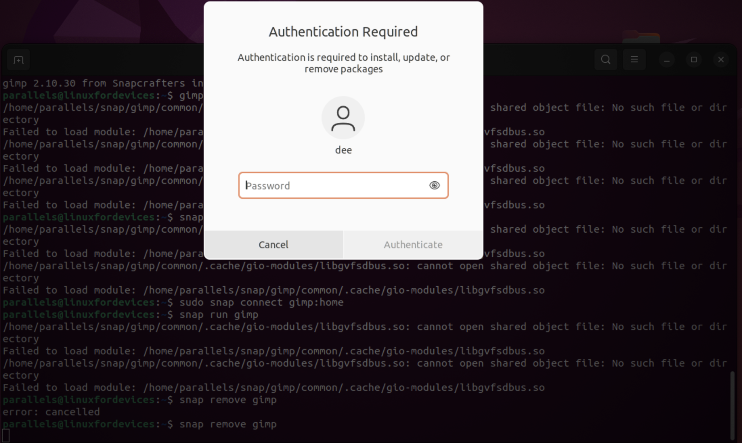The image size is (742, 443).
Task: Cancel the authentication dialog
Action: pos(273,244)
